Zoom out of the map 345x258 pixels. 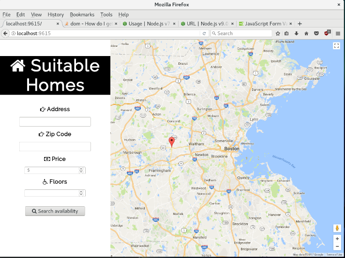(337, 246)
